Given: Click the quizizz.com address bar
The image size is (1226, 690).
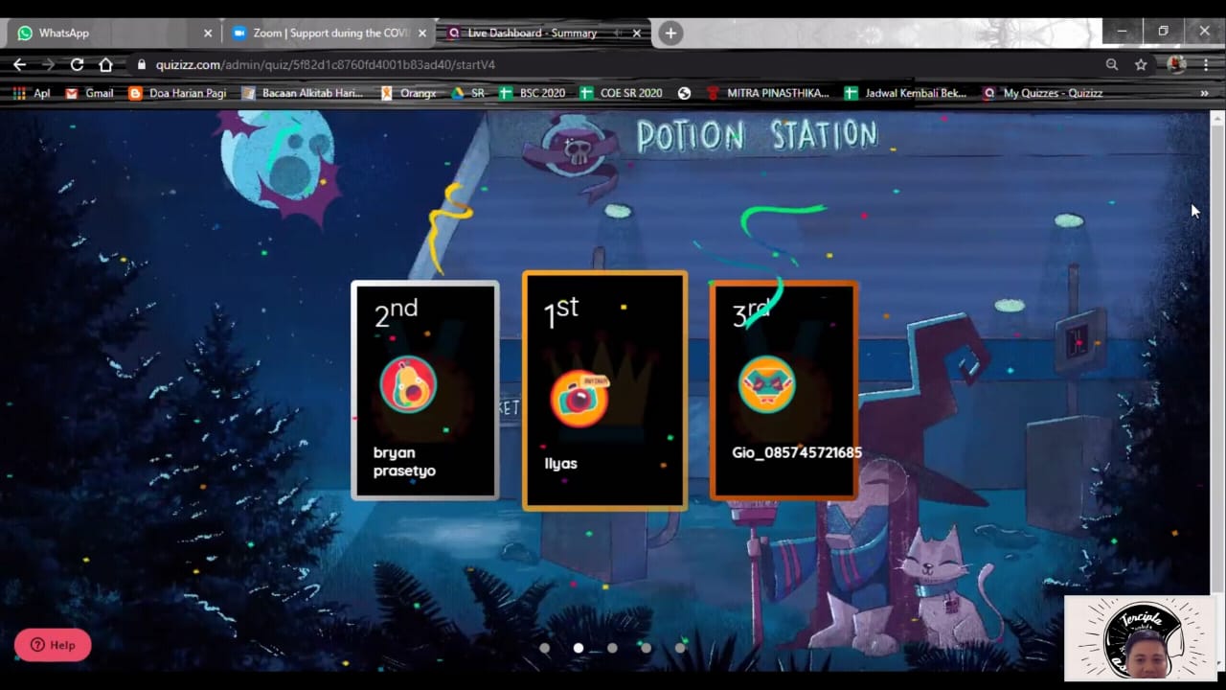Looking at the screenshot, I should 613,64.
